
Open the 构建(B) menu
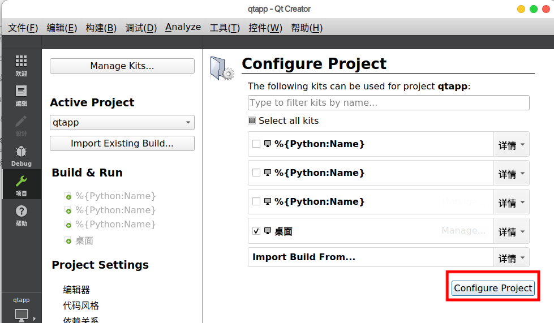click(101, 28)
